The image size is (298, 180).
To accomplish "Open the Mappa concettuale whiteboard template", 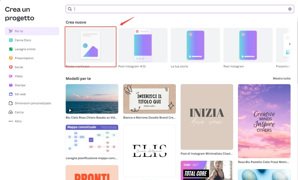I will coord(92,139).
